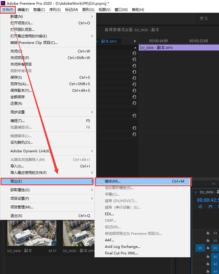Expand the 同步设置 submenu
Viewport: 219px width, 274px height.
48,112
